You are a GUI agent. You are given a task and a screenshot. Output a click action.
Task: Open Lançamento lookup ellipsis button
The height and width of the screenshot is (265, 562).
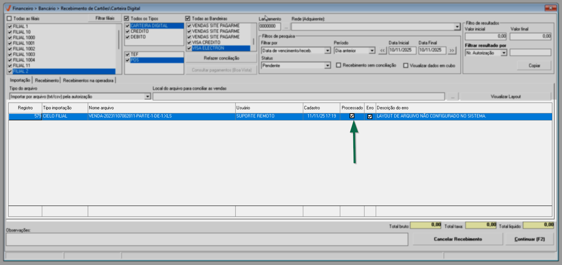tap(286, 27)
